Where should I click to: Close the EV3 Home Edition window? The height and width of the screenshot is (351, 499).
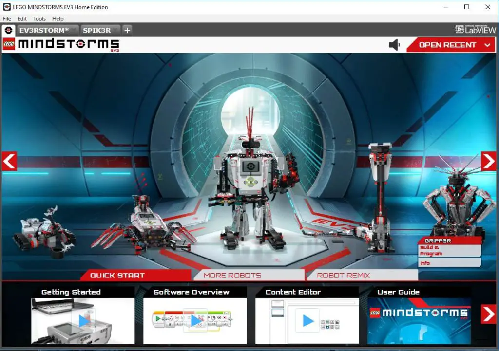point(488,7)
